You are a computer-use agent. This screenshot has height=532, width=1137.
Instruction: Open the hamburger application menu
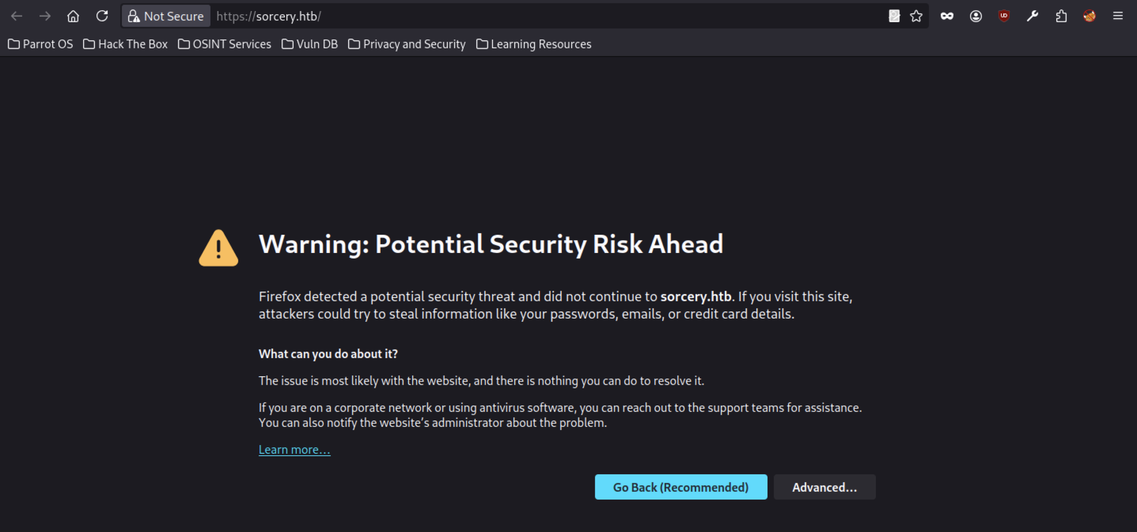(1118, 16)
